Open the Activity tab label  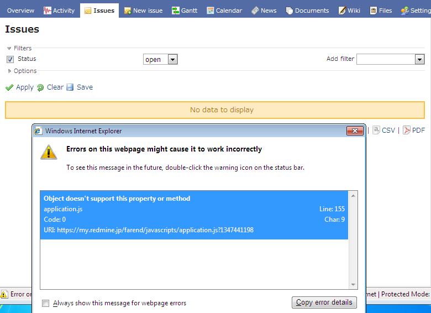click(64, 11)
